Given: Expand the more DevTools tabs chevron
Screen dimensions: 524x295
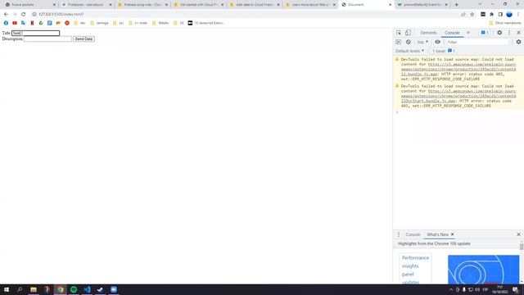Looking at the screenshot, I should 468,33.
